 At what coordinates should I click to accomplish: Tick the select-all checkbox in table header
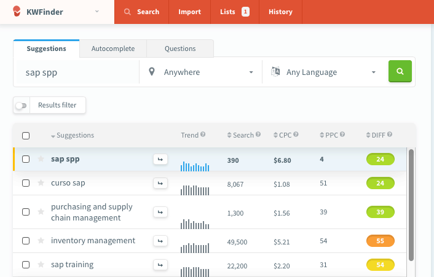(x=26, y=136)
